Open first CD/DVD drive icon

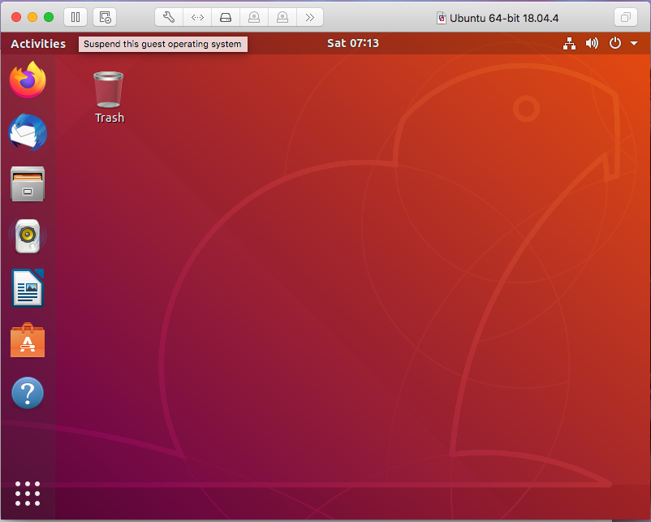(254, 17)
